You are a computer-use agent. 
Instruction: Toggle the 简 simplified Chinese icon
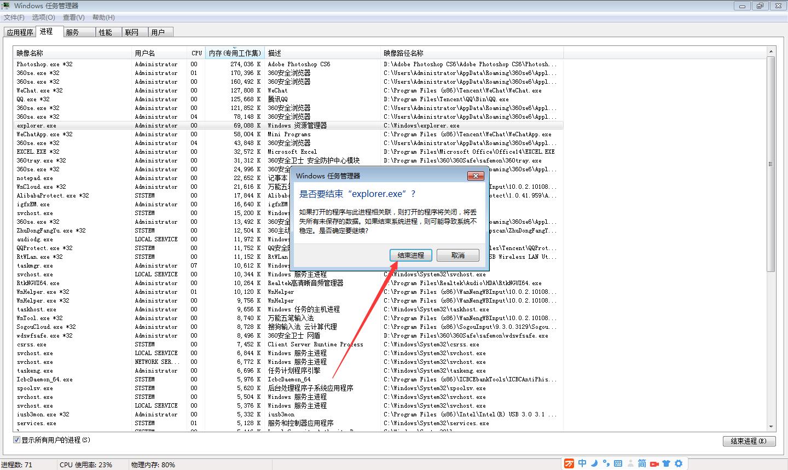pos(642,463)
